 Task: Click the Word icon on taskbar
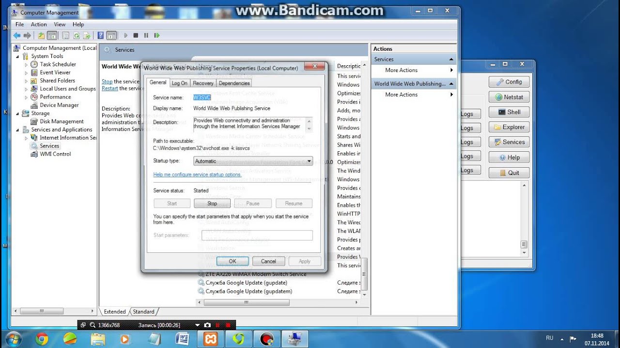click(x=182, y=339)
